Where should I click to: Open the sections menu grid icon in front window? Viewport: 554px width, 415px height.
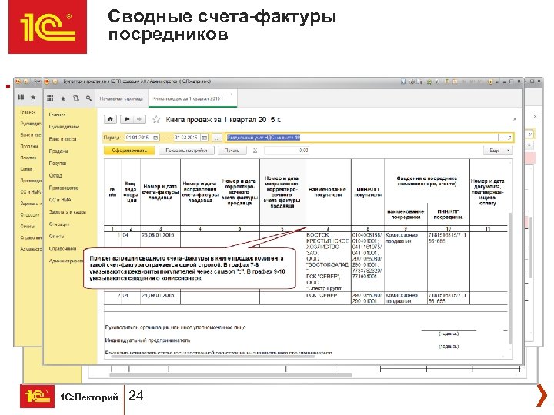(50, 98)
